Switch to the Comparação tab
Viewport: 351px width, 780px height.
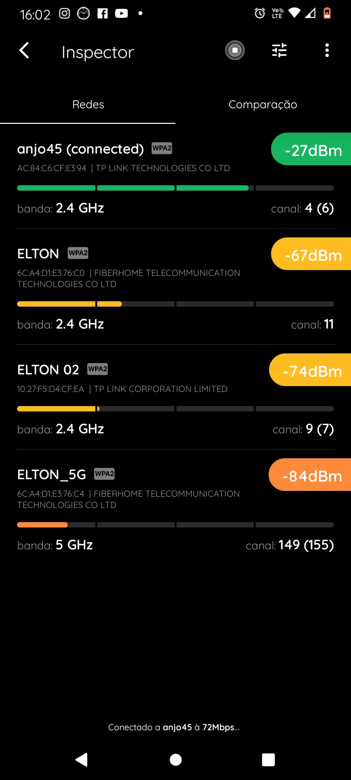click(263, 104)
